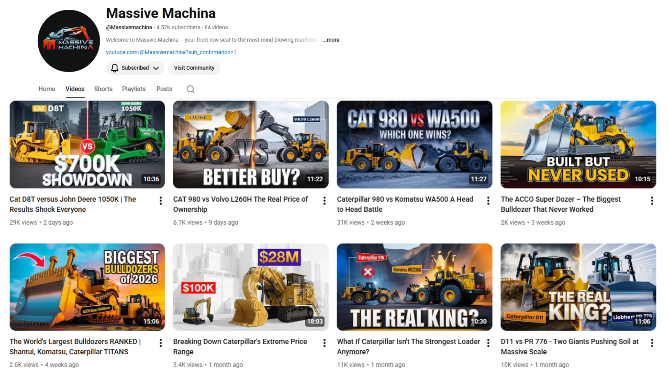Screen dimensions: 669x376
Task: Click the notification bell icon on Subscribed
Action: pos(115,68)
